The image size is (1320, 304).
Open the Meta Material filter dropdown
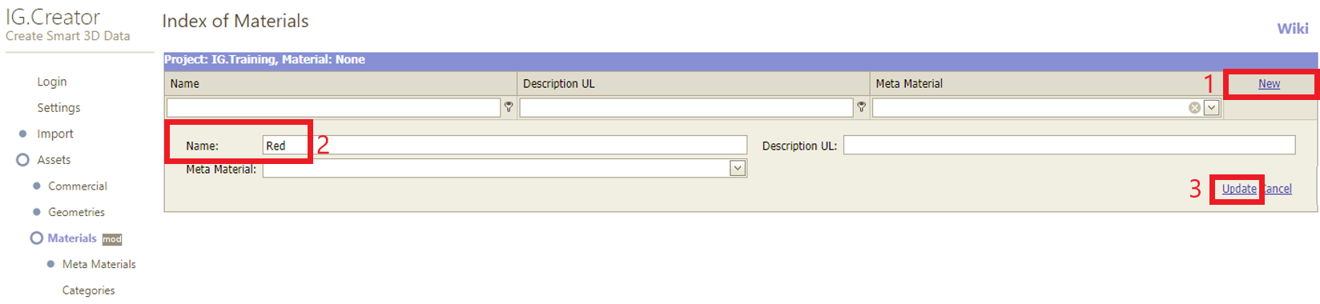pos(1212,108)
